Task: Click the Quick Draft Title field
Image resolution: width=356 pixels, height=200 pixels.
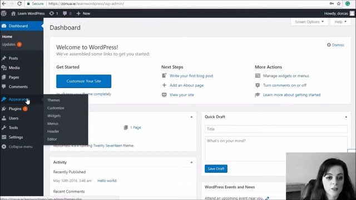Action: click(276, 129)
